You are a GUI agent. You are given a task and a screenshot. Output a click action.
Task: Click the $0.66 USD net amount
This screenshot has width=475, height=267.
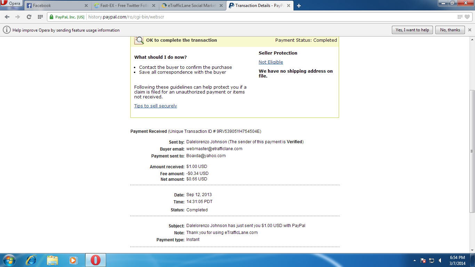click(x=196, y=179)
